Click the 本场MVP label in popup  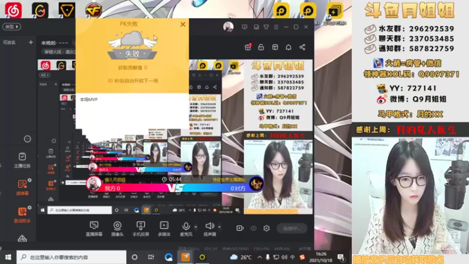tap(89, 99)
